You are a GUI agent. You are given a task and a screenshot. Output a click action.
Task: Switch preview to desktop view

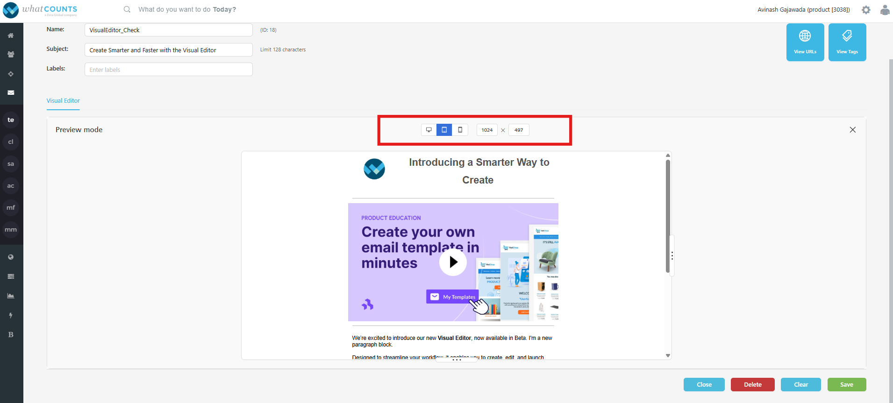429,130
